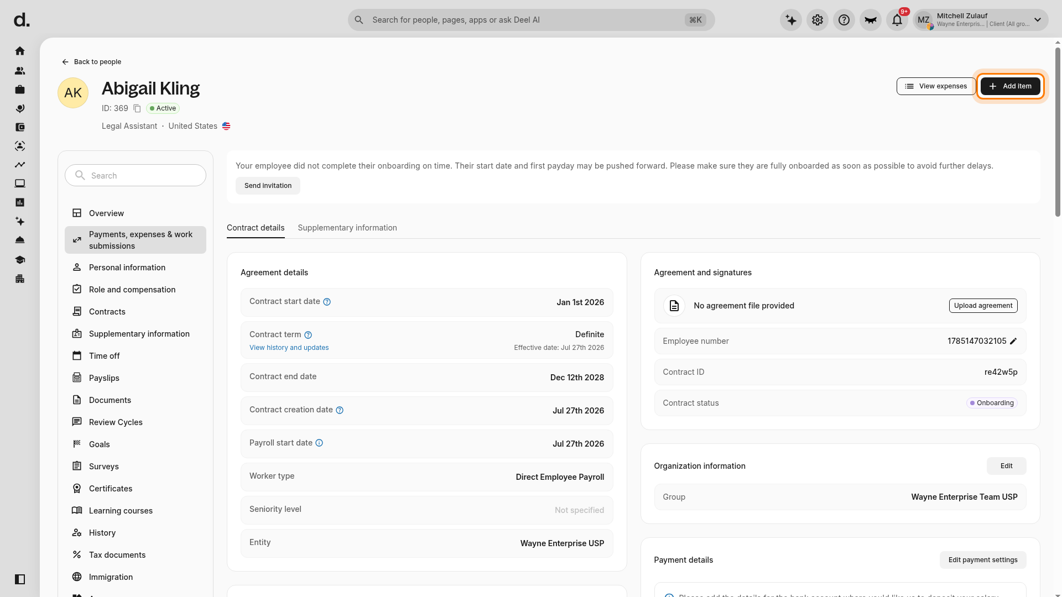The width and height of the screenshot is (1062, 597).
Task: Show info for Contract start date
Action: [327, 302]
